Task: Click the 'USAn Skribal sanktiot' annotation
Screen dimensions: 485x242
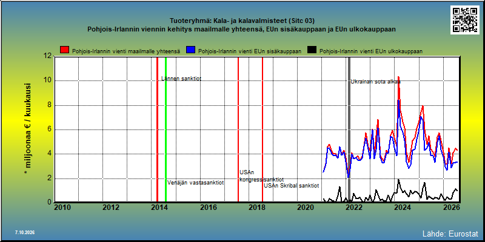Action: tap(291, 186)
